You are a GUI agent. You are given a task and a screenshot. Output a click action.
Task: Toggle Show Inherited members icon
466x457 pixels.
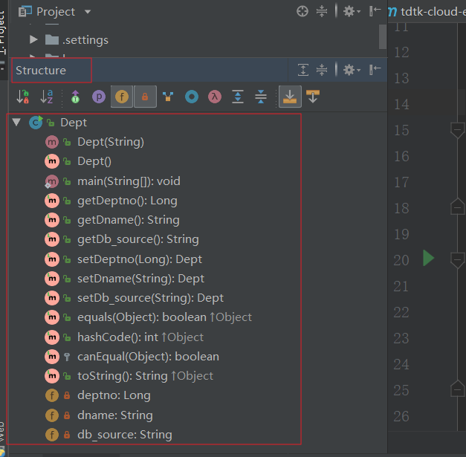(x=76, y=97)
